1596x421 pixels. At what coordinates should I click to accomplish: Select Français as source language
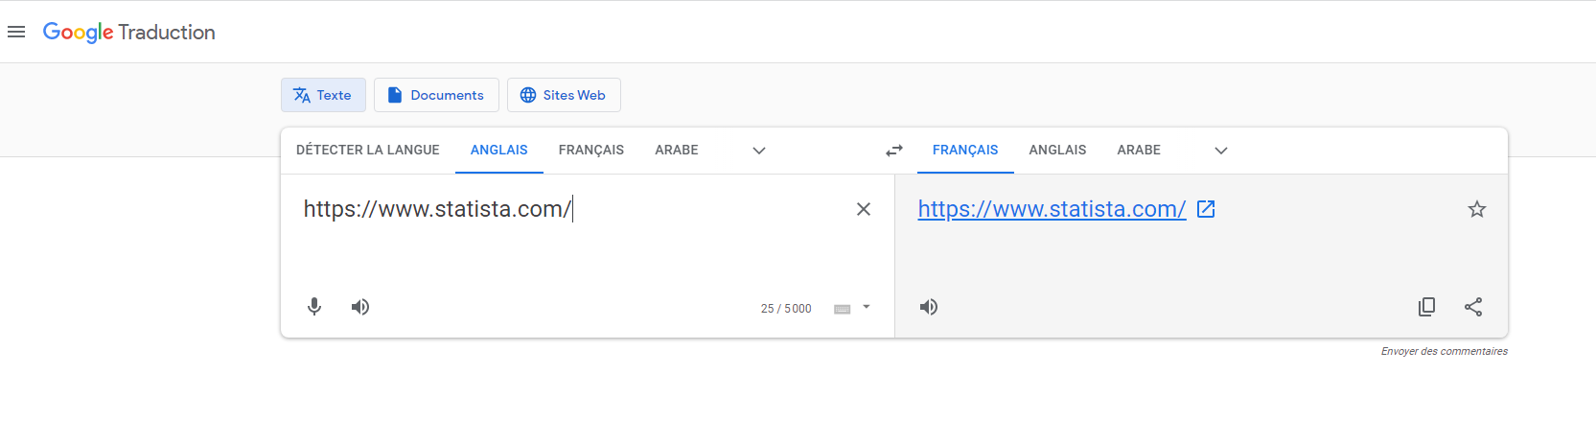click(x=591, y=151)
